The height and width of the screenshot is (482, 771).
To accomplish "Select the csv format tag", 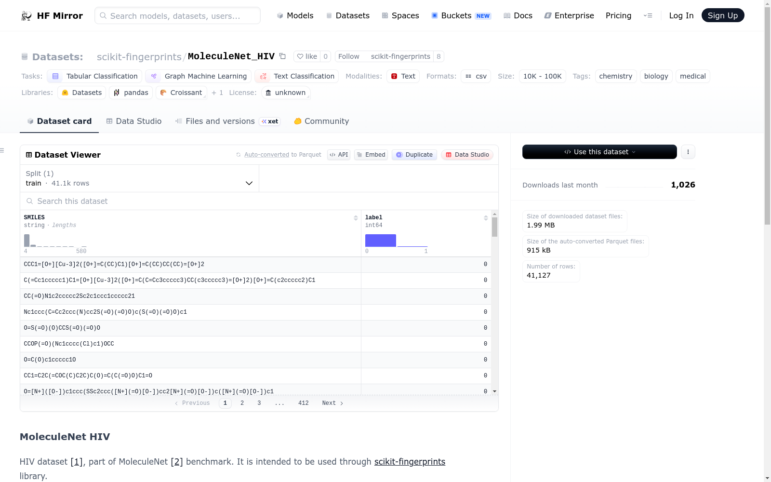I will (x=476, y=76).
